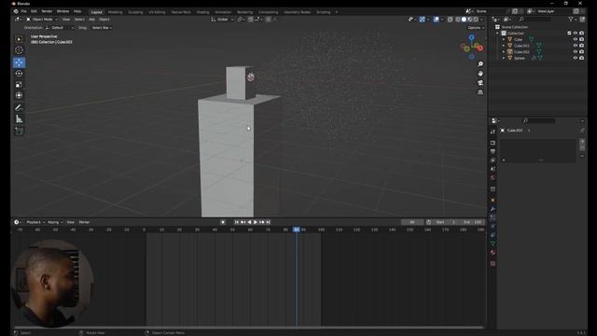Viewport: 597px width, 336px height.
Task: Open the Object Data green triangle tab
Action: (493, 244)
